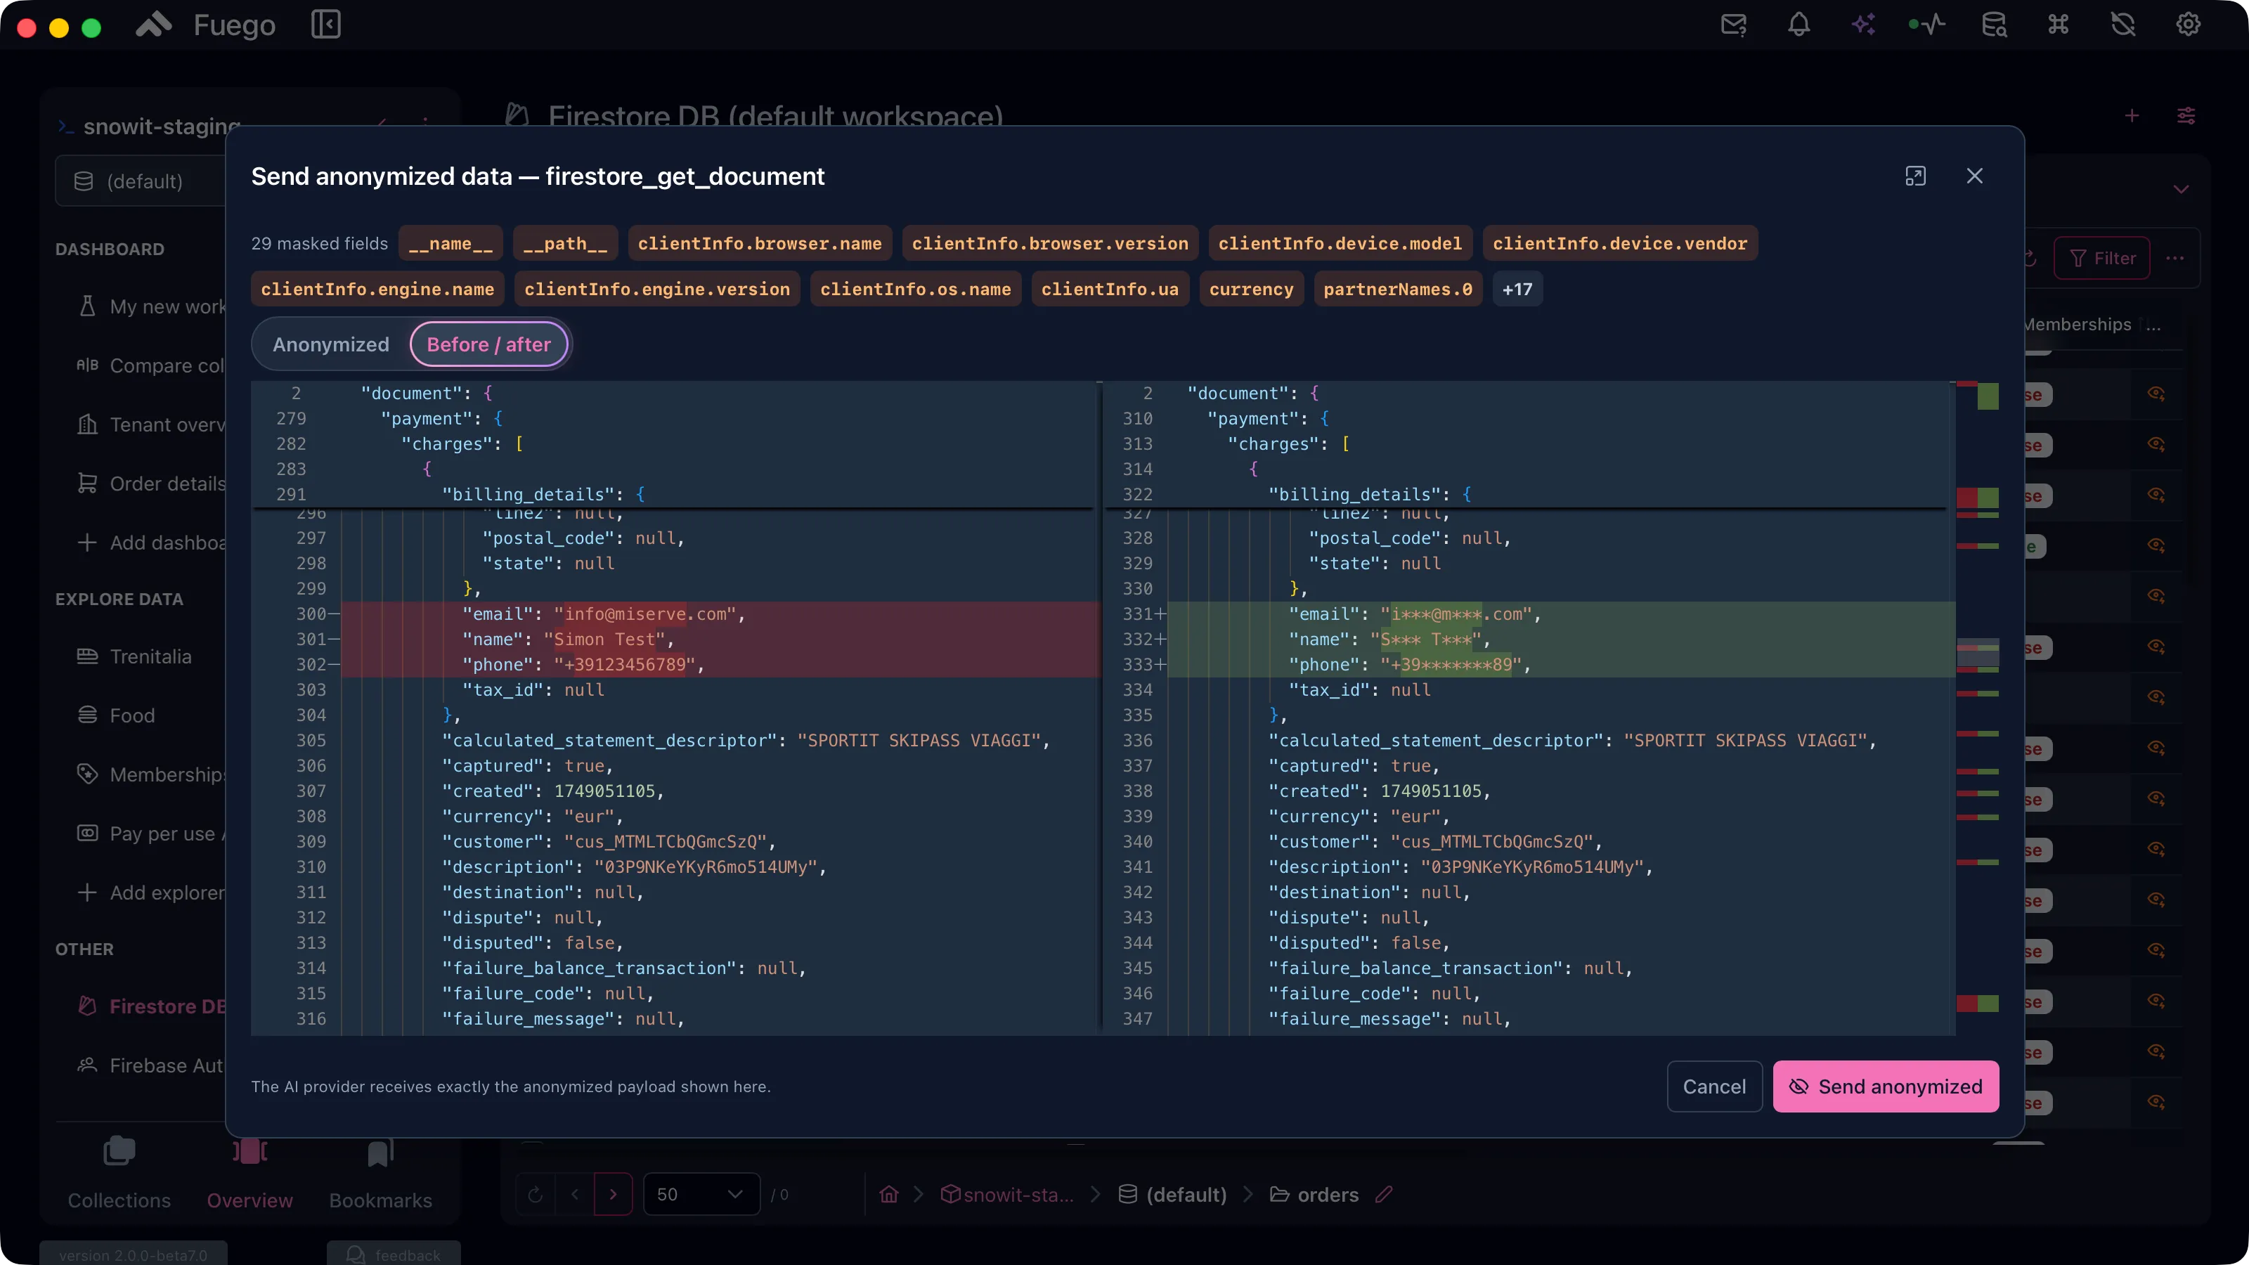Open Food explorer in sidebar
This screenshot has width=2249, height=1265.
click(x=131, y=716)
